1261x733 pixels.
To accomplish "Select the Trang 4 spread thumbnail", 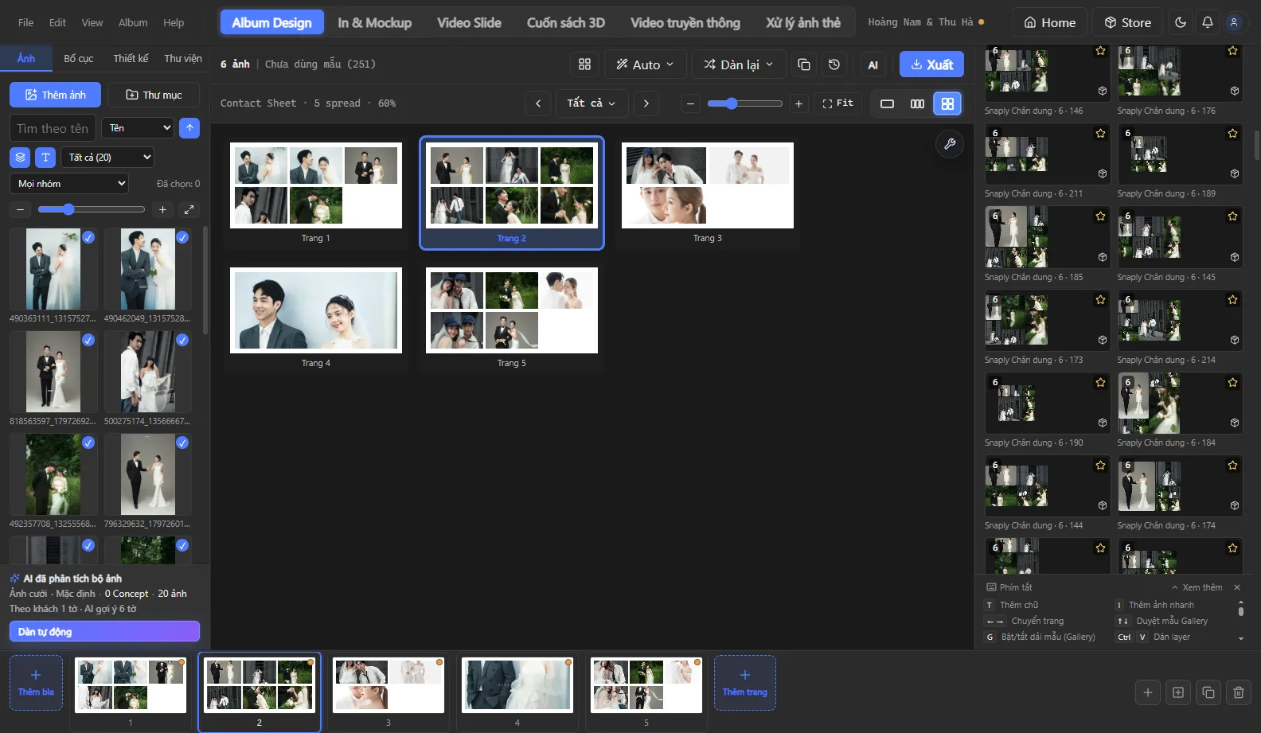I will point(316,318).
